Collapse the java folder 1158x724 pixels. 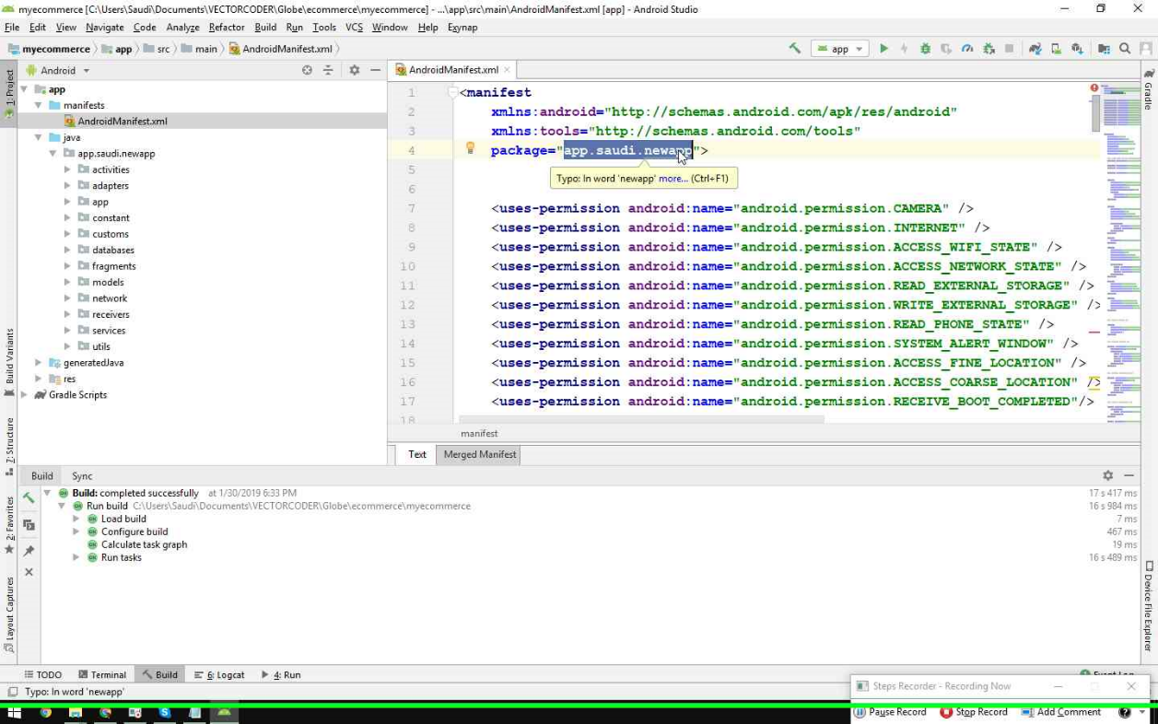39,137
